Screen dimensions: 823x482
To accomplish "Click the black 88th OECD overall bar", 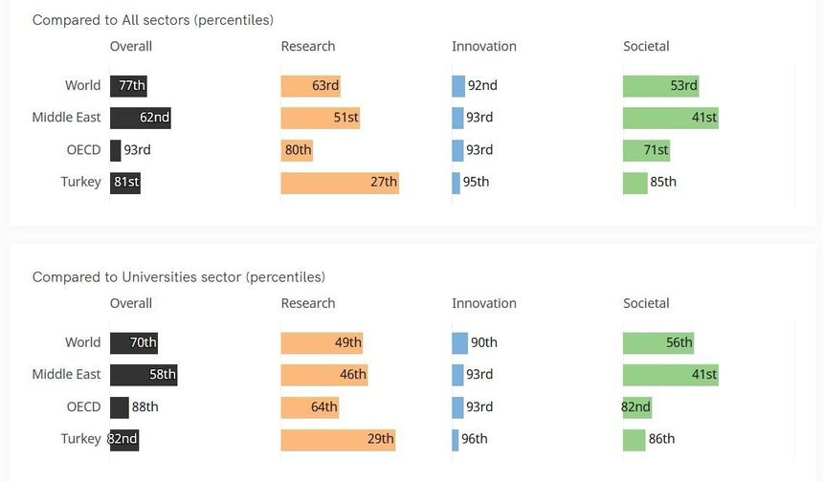I will pos(120,407).
